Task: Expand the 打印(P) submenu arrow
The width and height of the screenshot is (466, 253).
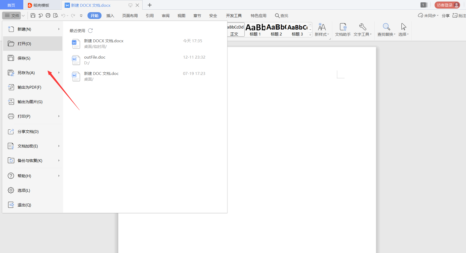Action: pyautogui.click(x=59, y=116)
